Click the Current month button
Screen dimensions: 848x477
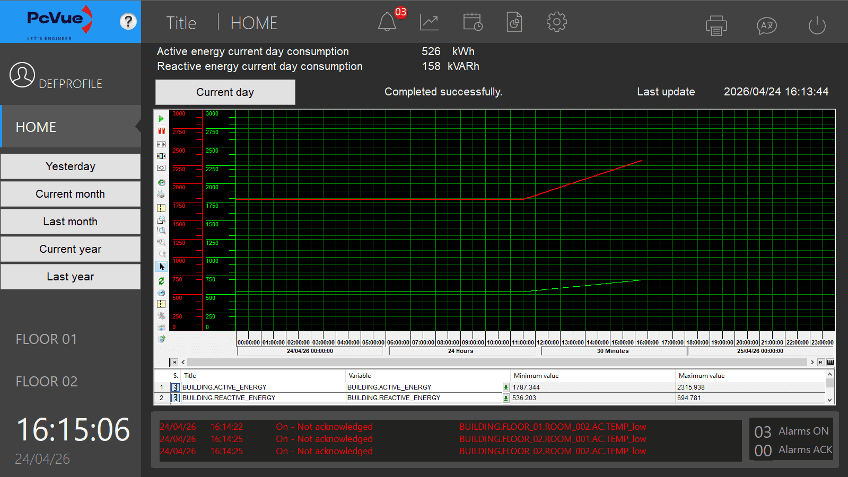coord(71,194)
